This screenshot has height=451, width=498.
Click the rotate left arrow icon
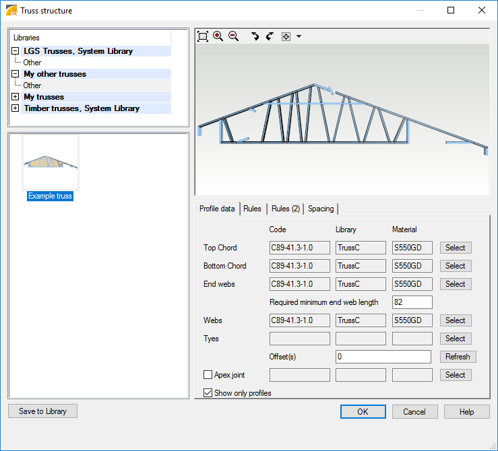[255, 36]
